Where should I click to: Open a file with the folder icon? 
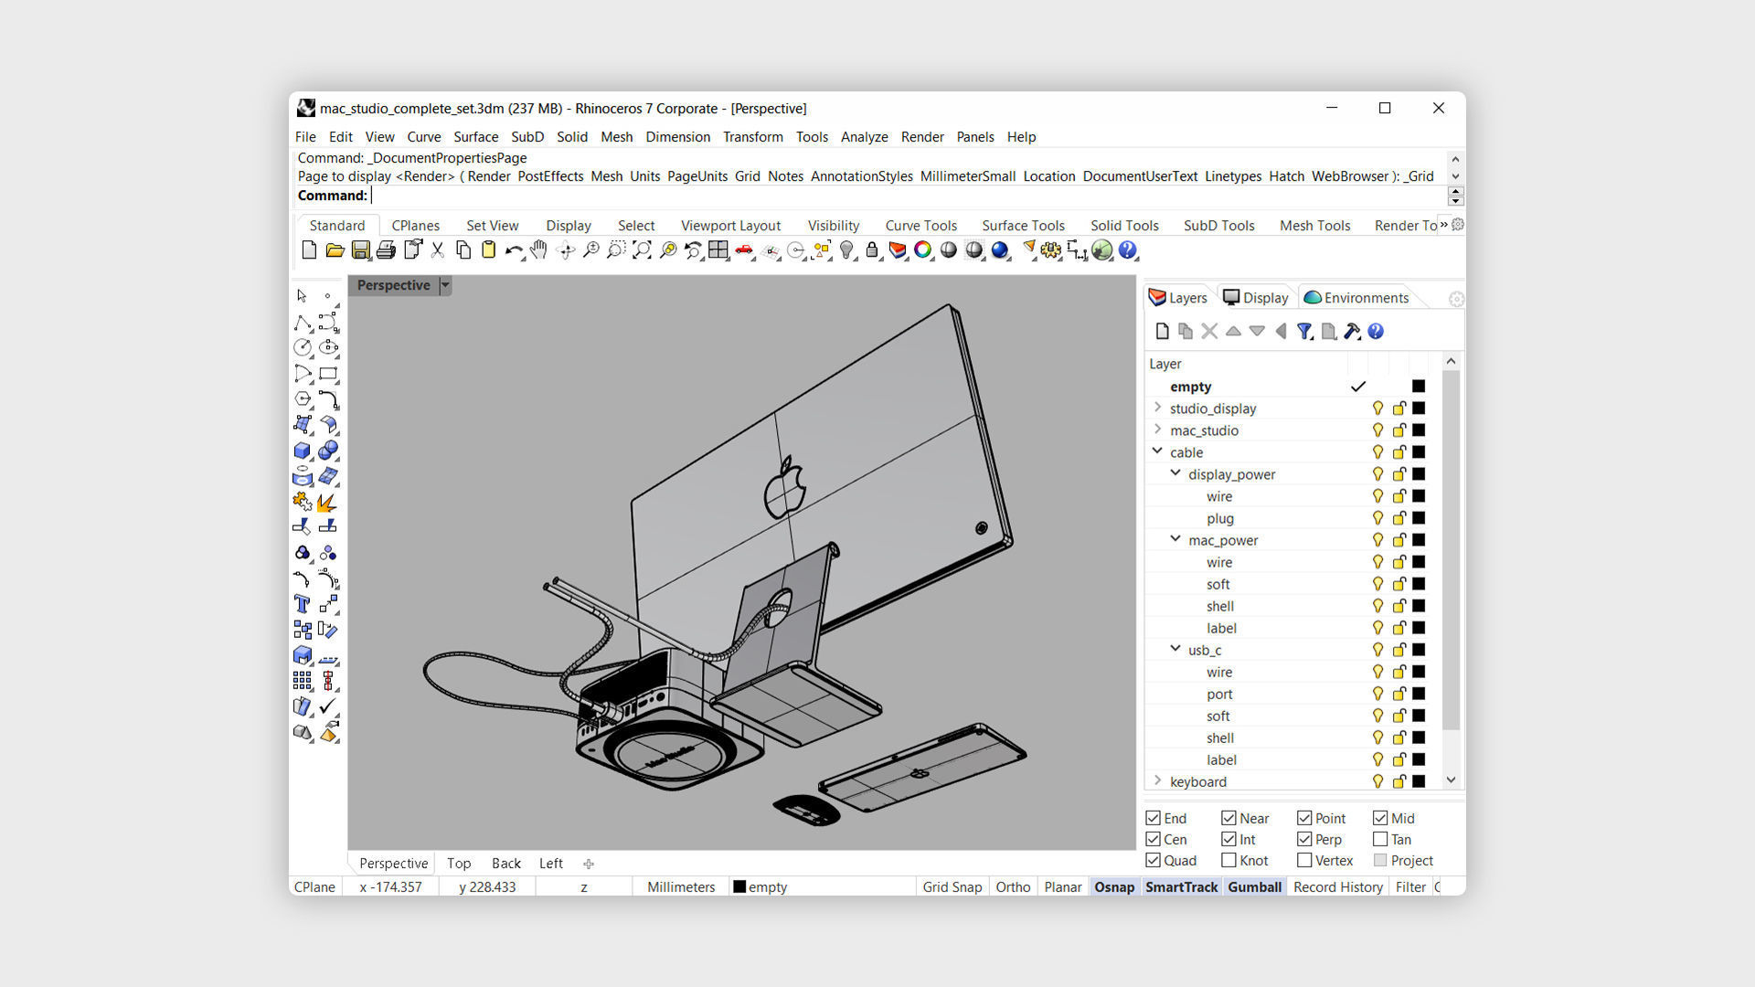coord(335,250)
